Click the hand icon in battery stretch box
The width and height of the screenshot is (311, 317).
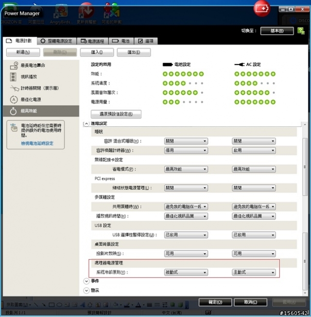[x=14, y=128]
